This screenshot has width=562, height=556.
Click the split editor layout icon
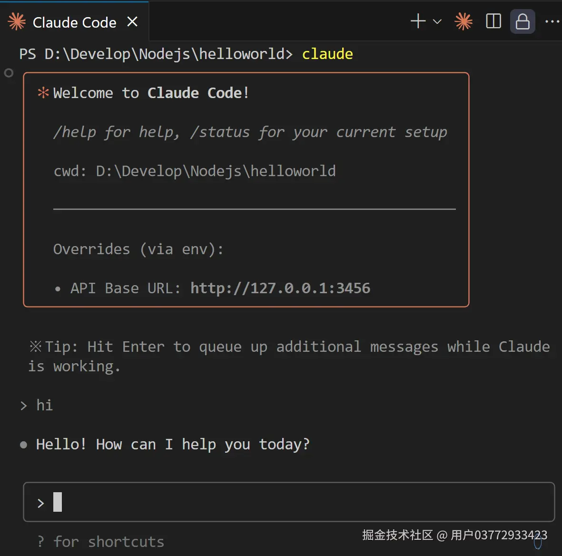tap(493, 21)
